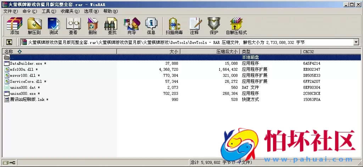363x167 pixels.
Task: Sort by 压缩后大小 column header
Action: (x=210, y=51)
